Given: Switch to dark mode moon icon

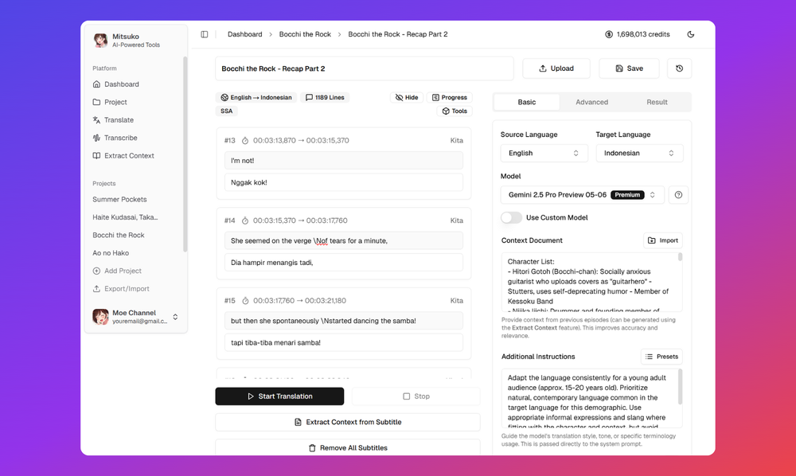Looking at the screenshot, I should click(x=690, y=34).
